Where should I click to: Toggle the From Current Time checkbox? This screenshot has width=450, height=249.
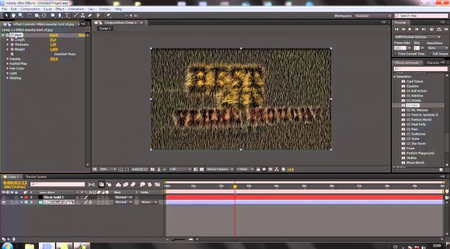point(396,54)
